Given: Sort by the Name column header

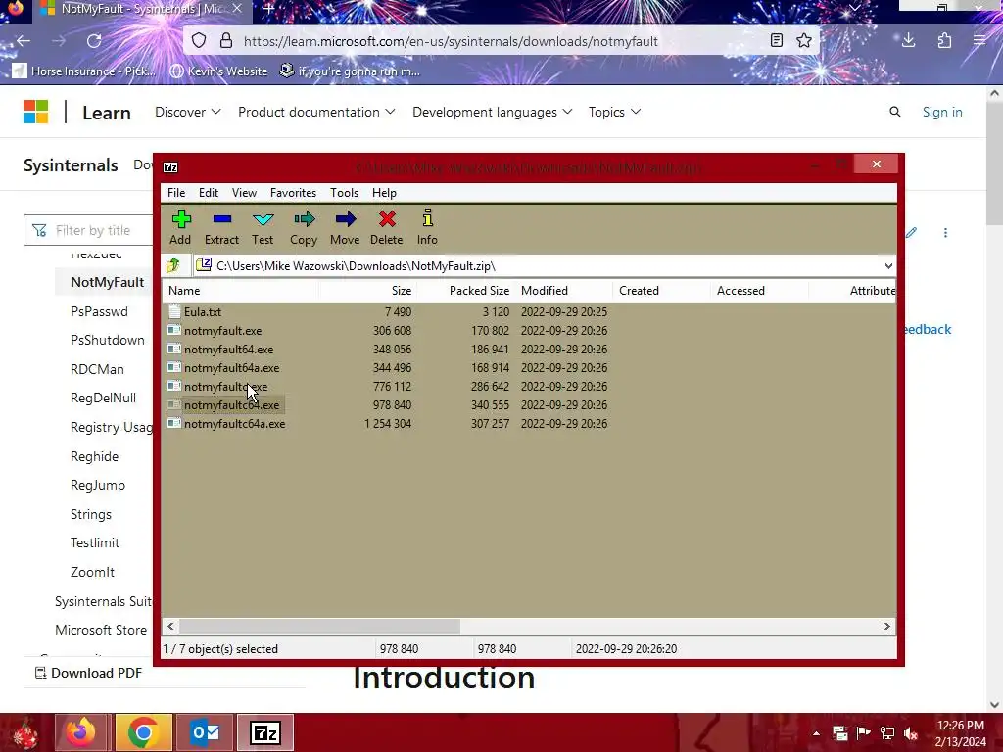Looking at the screenshot, I should 241,290.
